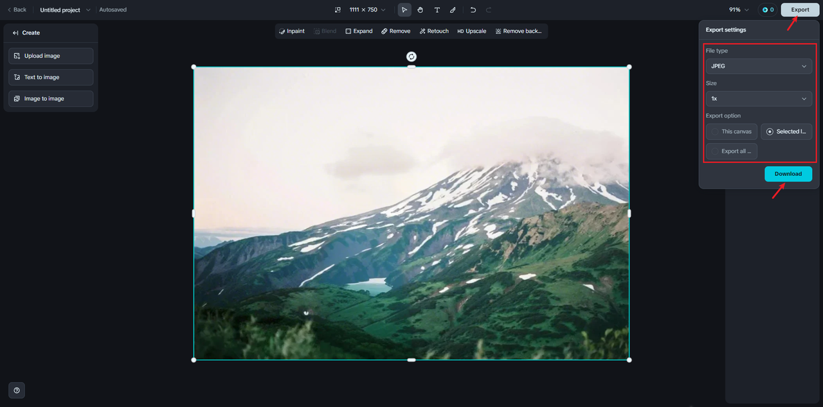Click Image to image
Screen dimensions: 823x407
click(x=51, y=99)
